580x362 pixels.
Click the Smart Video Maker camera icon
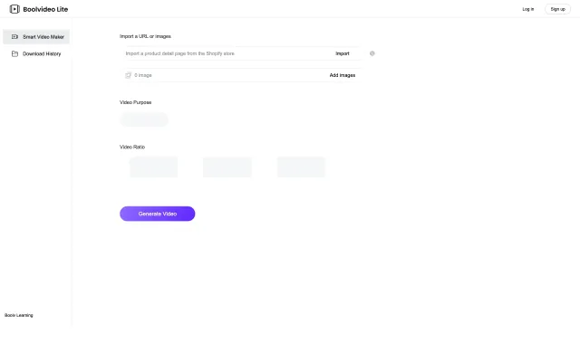coord(14,37)
